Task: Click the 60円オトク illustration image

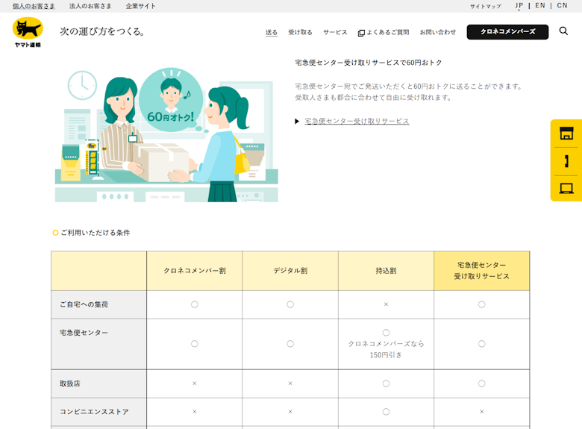Action: tap(166, 135)
